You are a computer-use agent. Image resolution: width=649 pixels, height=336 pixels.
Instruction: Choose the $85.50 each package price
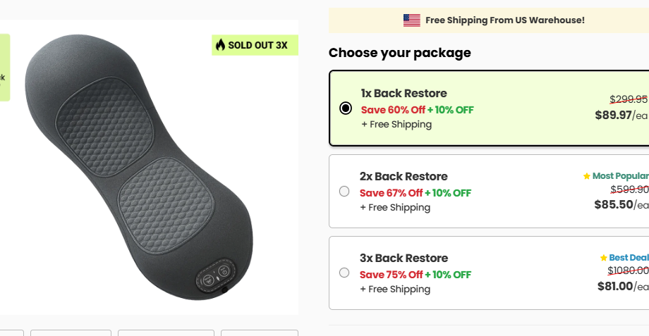pos(614,204)
